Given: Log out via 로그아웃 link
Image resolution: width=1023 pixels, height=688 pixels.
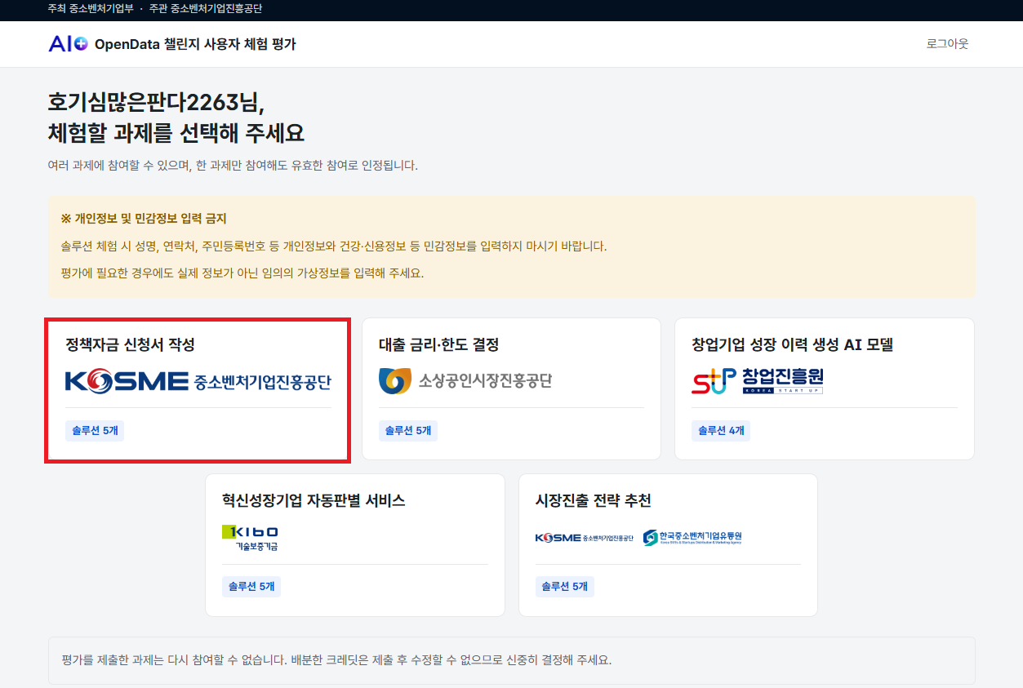Looking at the screenshot, I should coord(947,44).
